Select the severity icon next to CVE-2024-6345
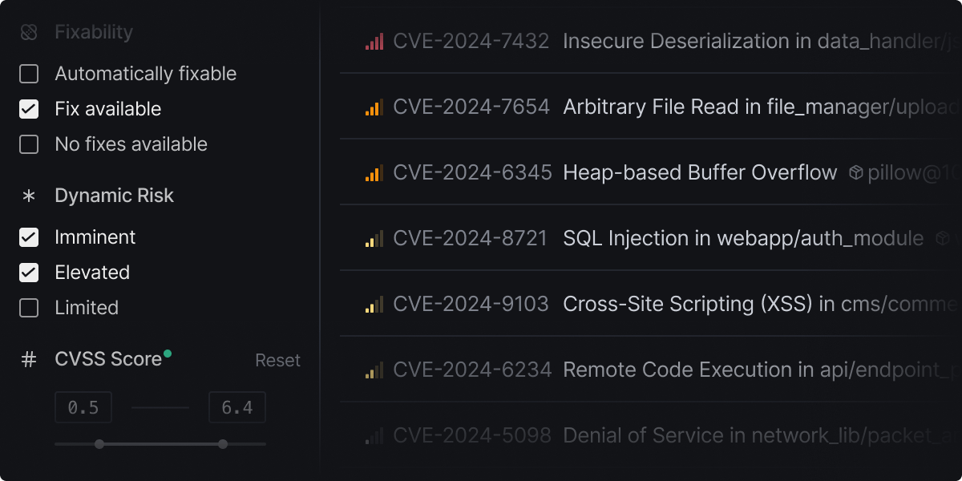Screen dimensions: 962x481 (374, 172)
